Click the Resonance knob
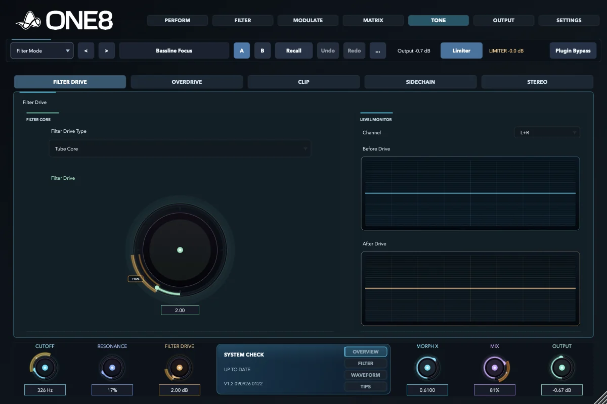Screen dimensions: 607x404 point(112,368)
